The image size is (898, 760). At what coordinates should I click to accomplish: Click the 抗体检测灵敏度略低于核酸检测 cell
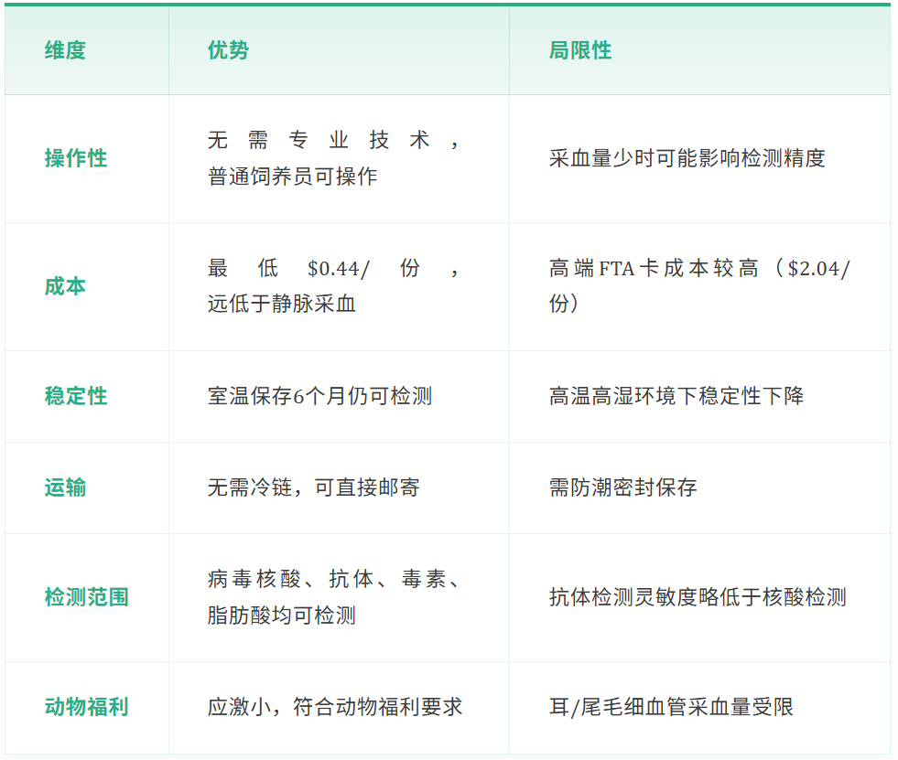point(698,597)
